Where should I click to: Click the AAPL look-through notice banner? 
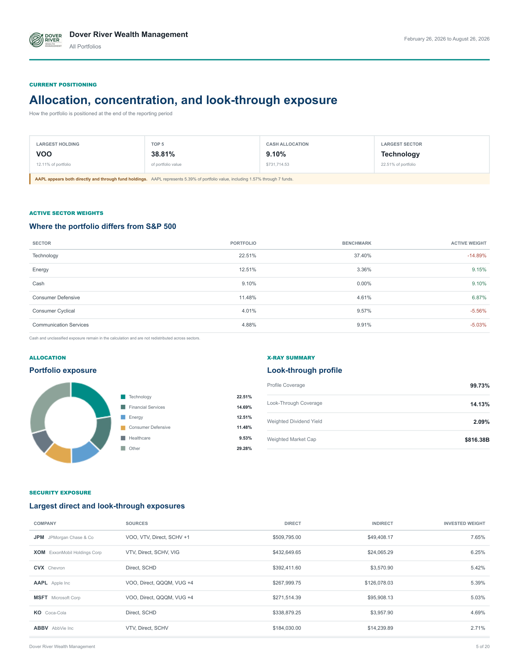click(259, 179)
